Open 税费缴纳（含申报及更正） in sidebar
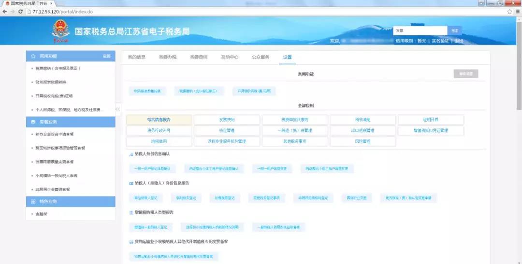The image size is (522, 264). pyautogui.click(x=58, y=68)
